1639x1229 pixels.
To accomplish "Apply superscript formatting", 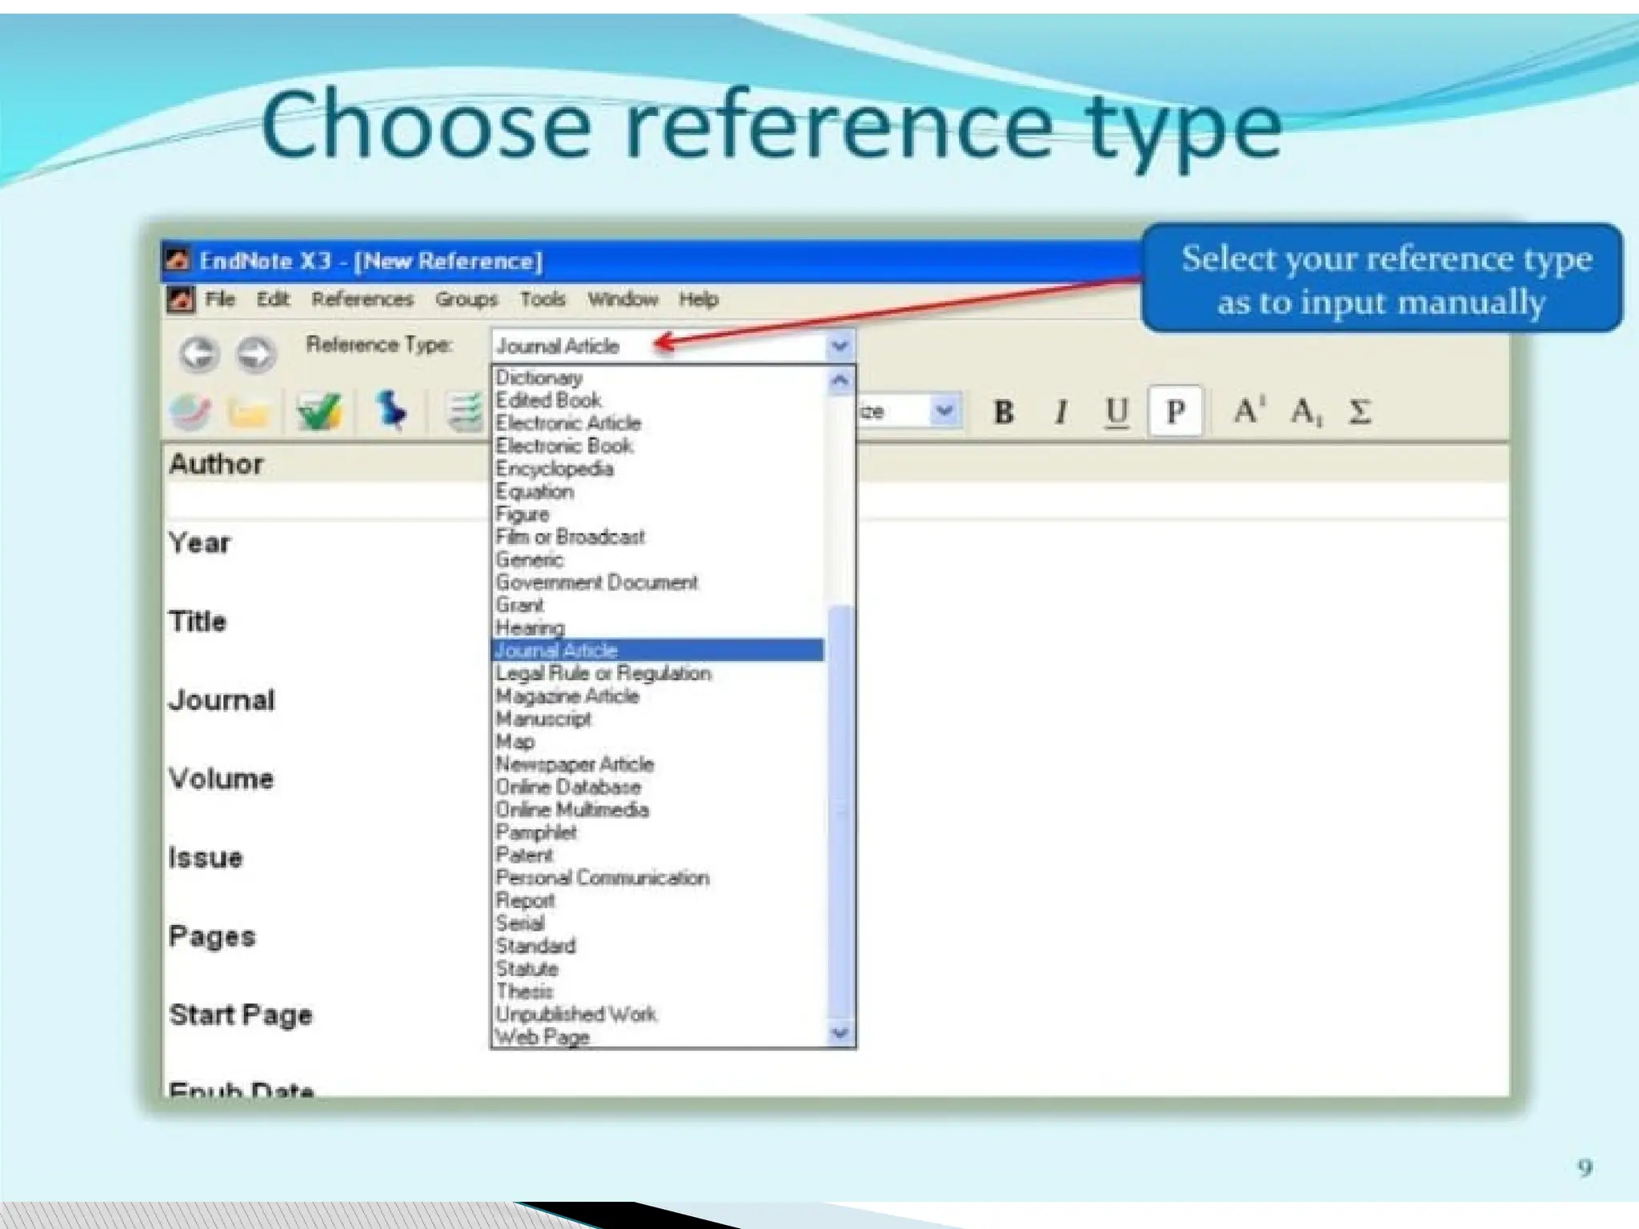I will (1249, 410).
